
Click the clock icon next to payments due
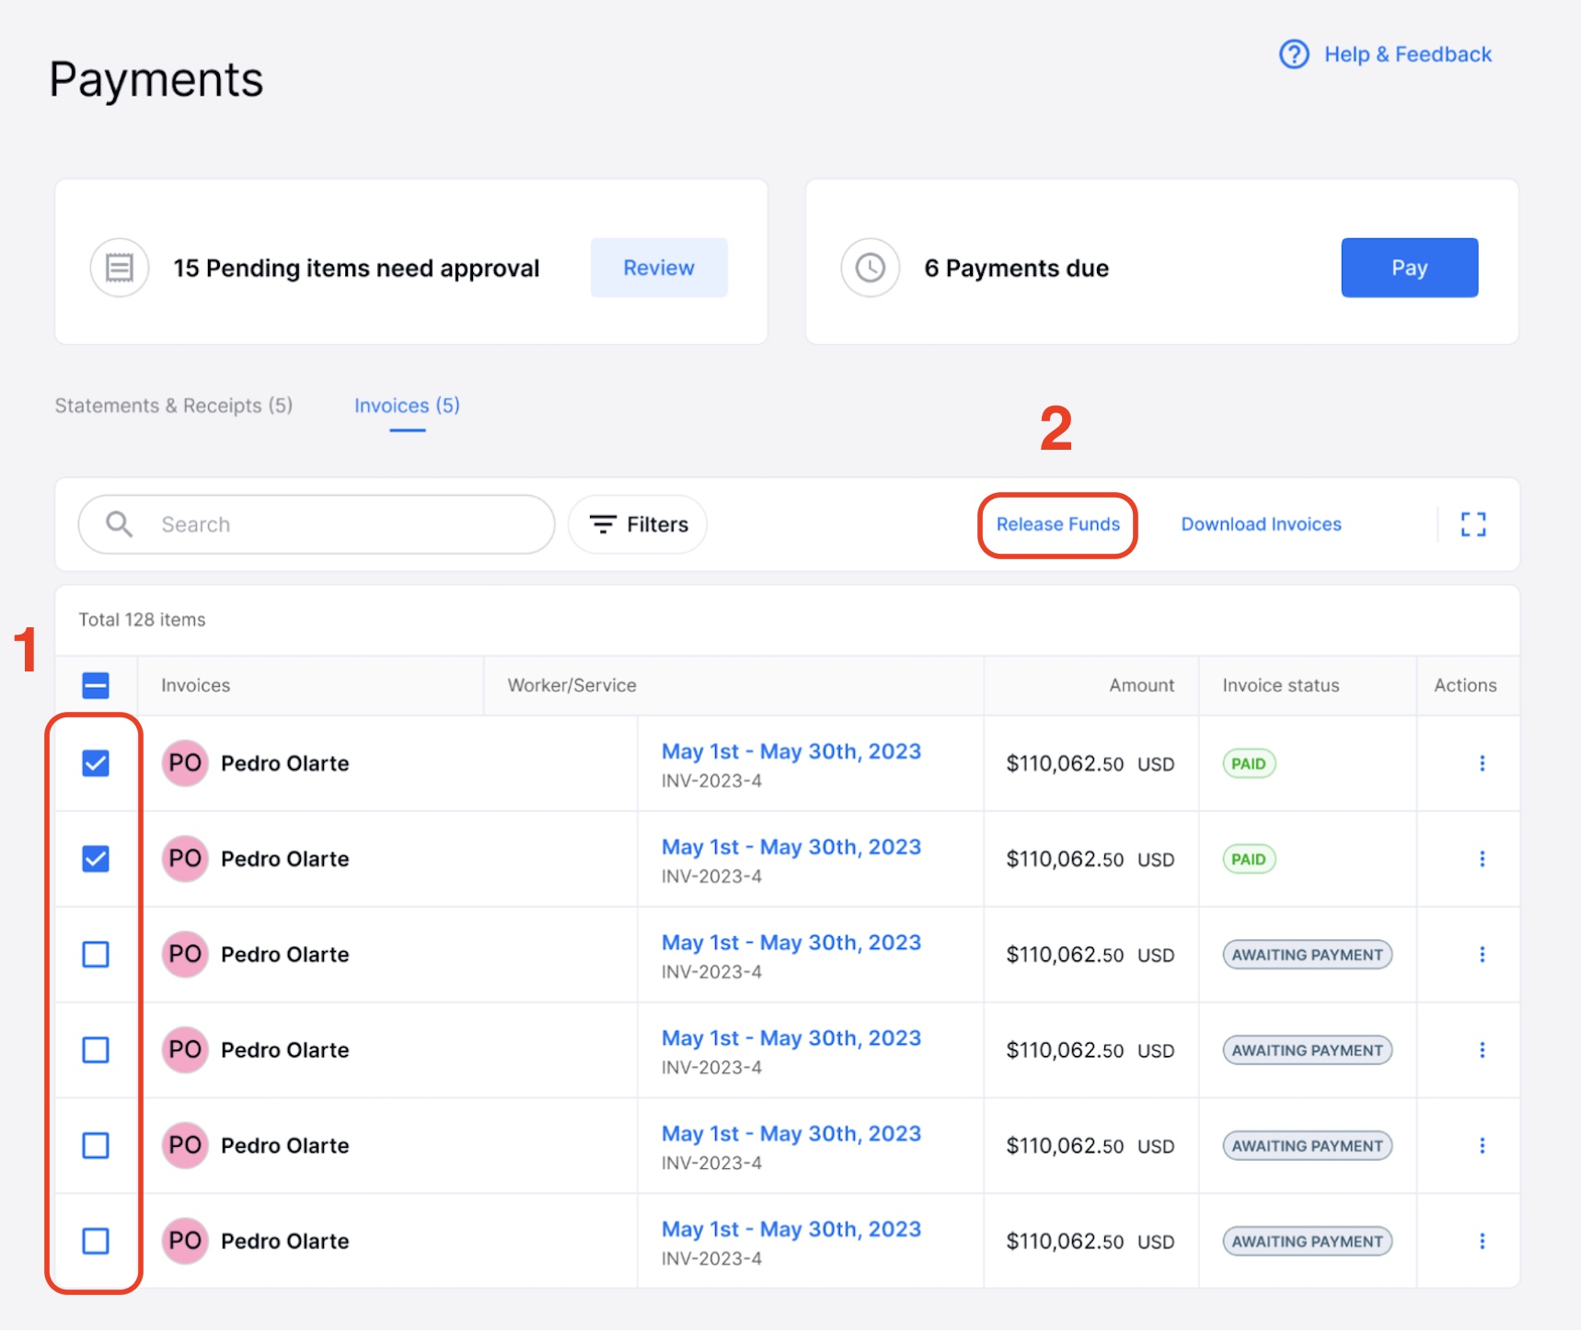coord(870,267)
